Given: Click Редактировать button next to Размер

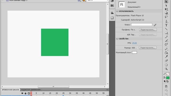Looking at the screenshot, I should 148,48.
